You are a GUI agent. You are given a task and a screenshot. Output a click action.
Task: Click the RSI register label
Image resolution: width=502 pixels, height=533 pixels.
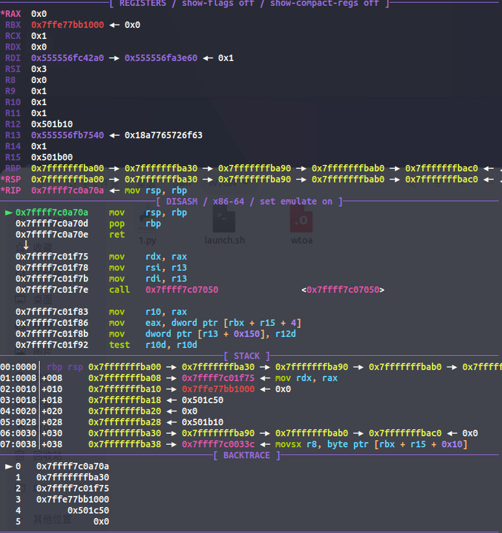13,69
